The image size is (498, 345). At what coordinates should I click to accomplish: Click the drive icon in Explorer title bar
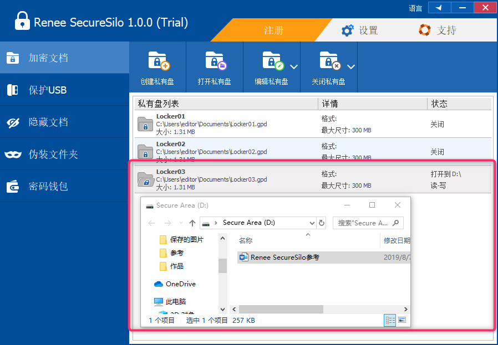point(150,206)
